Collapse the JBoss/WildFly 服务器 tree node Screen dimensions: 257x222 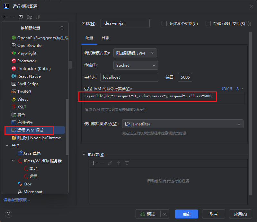pyautogui.click(x=13, y=161)
